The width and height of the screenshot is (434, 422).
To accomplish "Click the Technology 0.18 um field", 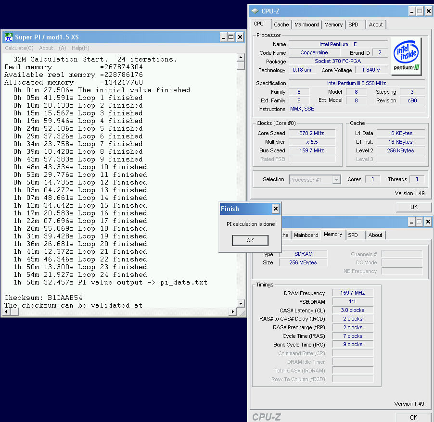I will [x=302, y=70].
